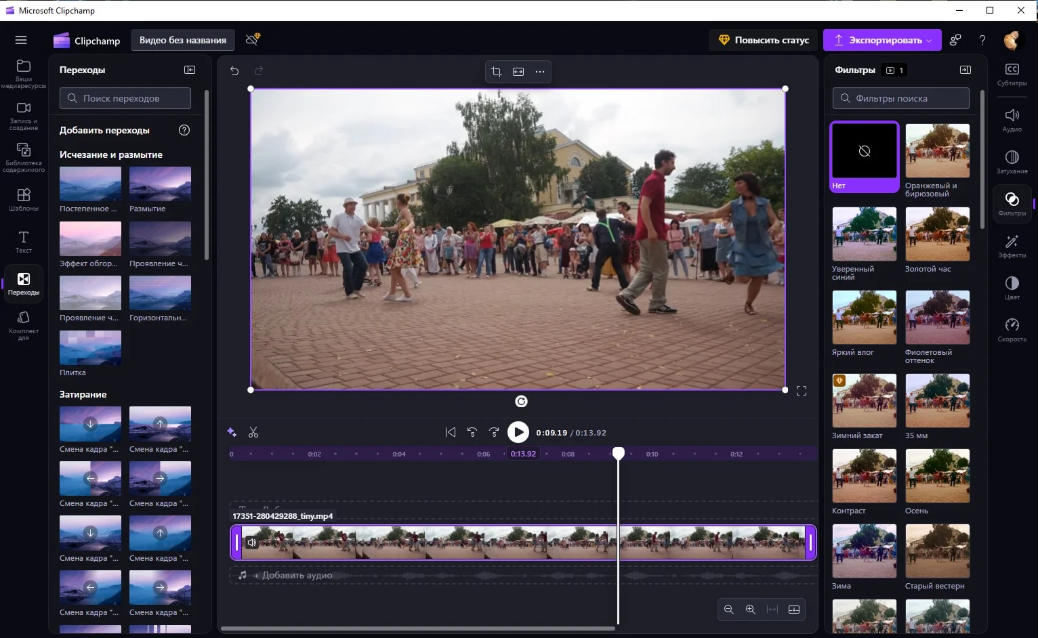Screen dimensions: 1038x638
Task: Open help question mark in header
Action: [x=982, y=40]
